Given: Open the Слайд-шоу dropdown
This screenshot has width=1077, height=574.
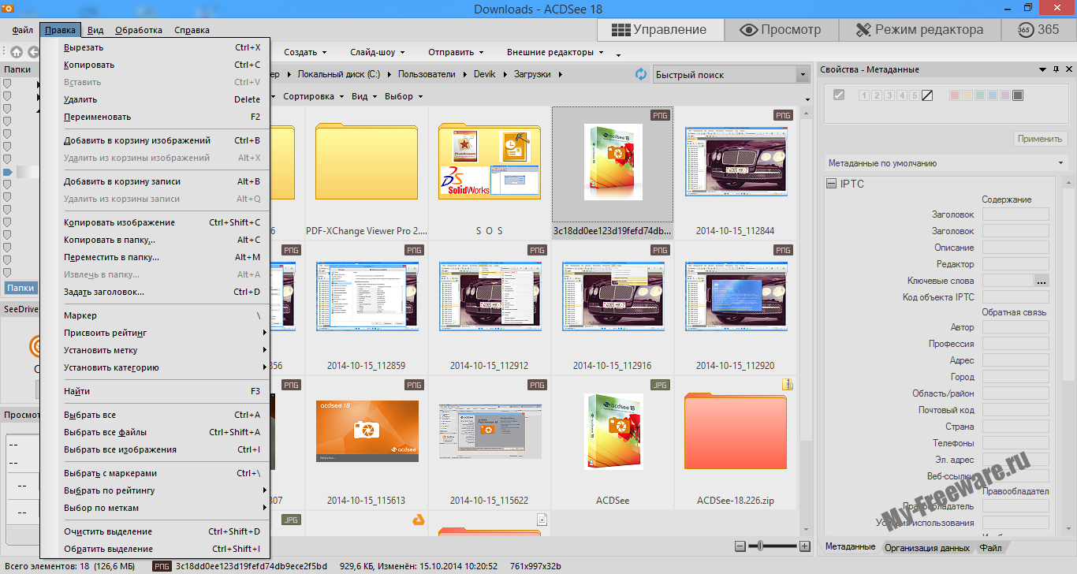Looking at the screenshot, I should click(378, 52).
